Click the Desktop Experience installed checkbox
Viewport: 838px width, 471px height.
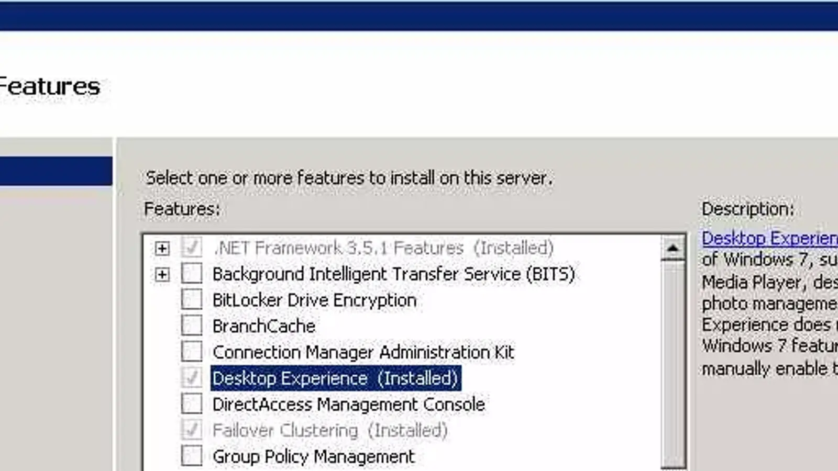coord(192,378)
